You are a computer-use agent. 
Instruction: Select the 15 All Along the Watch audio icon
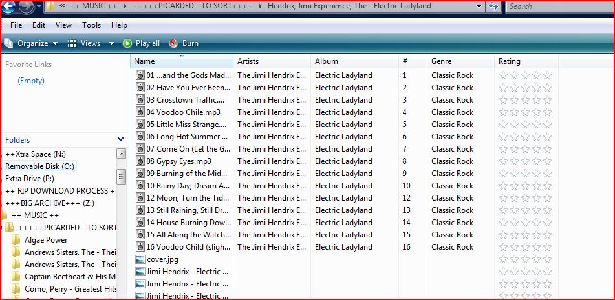[140, 235]
